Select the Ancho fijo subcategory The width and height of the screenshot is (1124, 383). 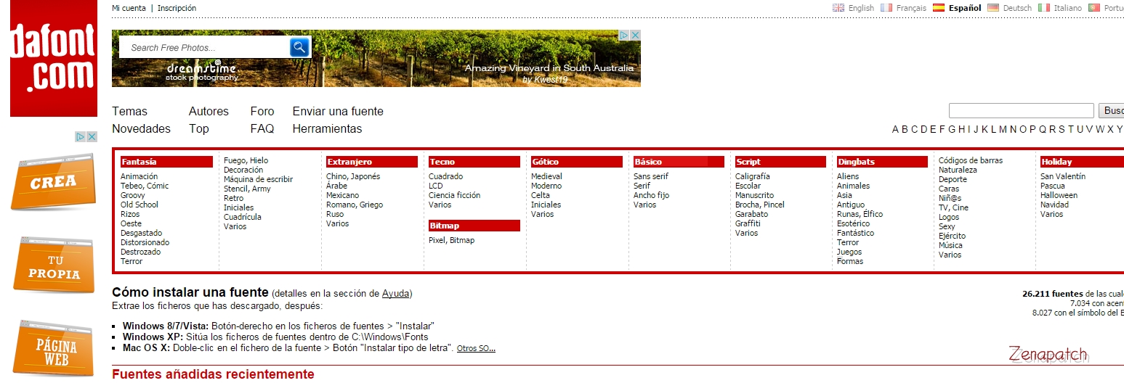click(651, 195)
